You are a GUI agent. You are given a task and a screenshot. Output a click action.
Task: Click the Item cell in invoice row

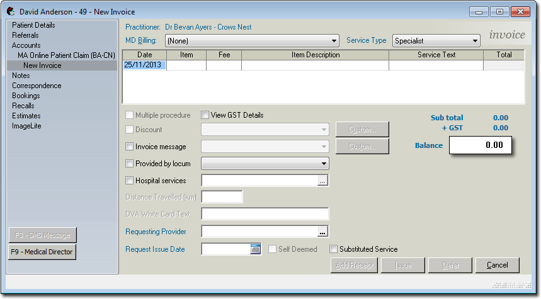tap(186, 65)
